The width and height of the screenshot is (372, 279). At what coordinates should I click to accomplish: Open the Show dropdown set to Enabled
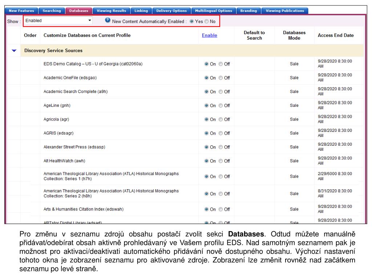click(58, 21)
